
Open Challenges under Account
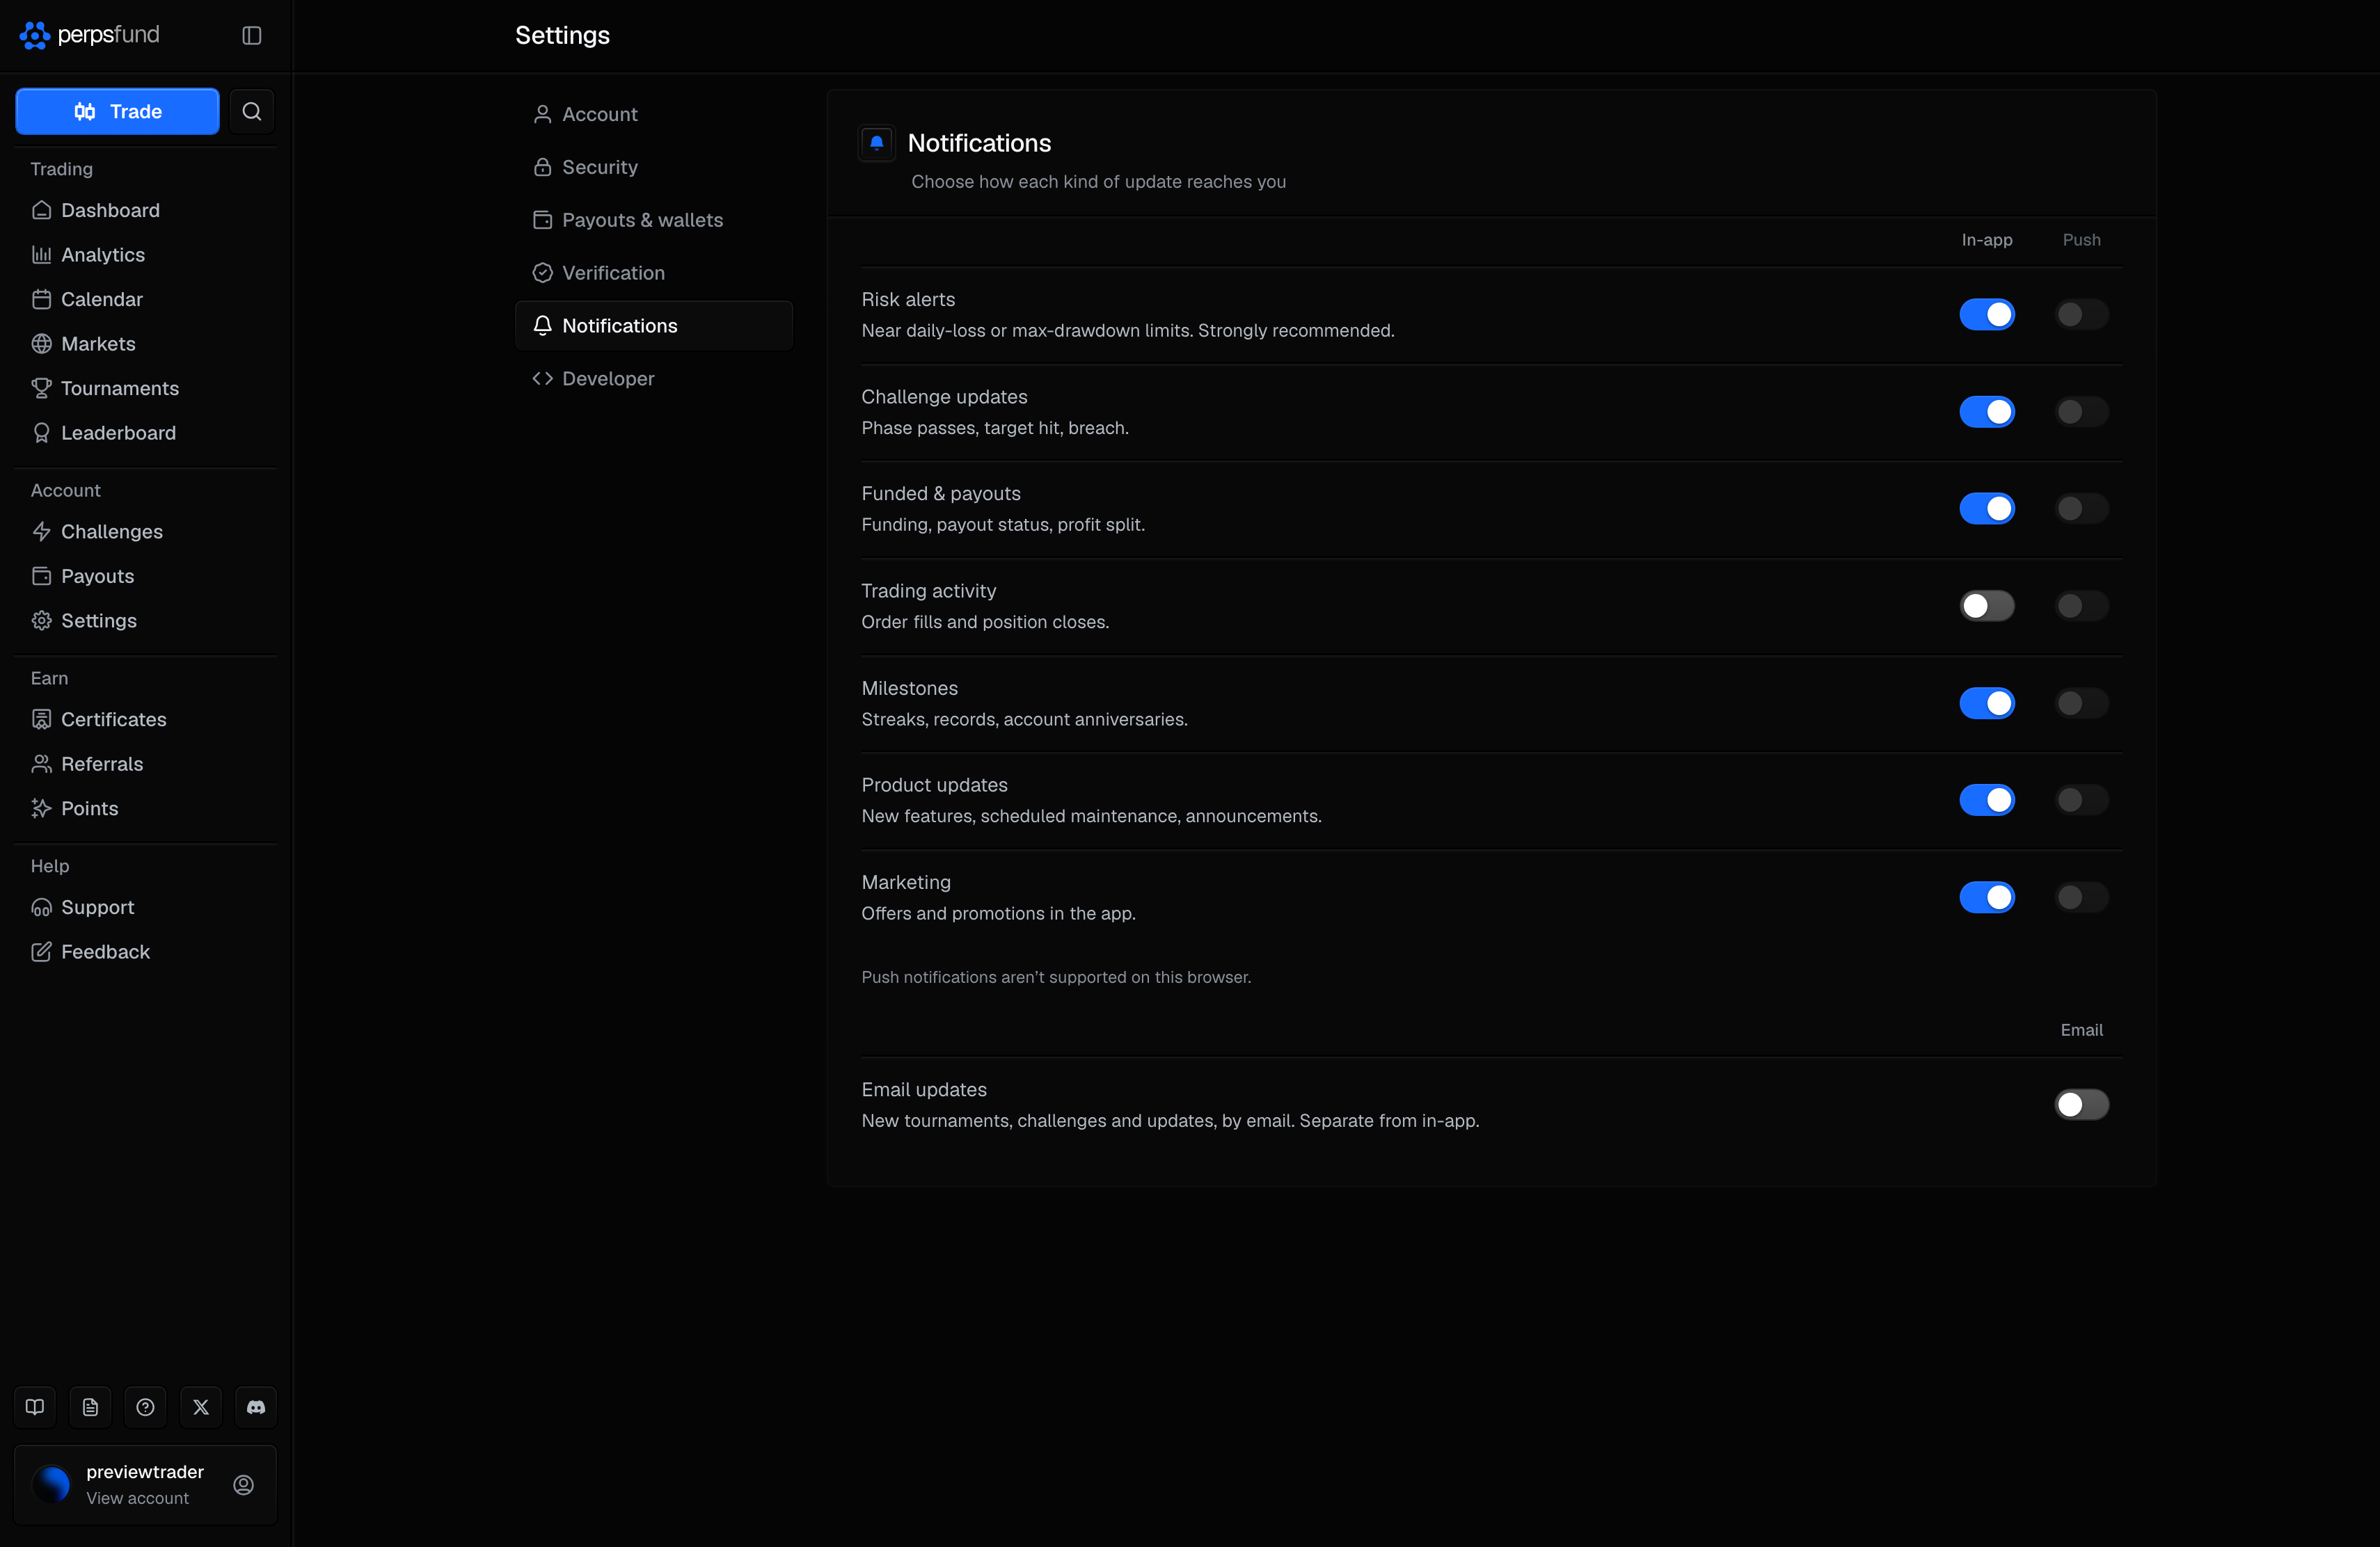145,531
